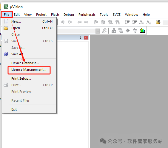Click the Go to Next Bookmark icon
Screen dimensions: 168x148
point(110,22)
